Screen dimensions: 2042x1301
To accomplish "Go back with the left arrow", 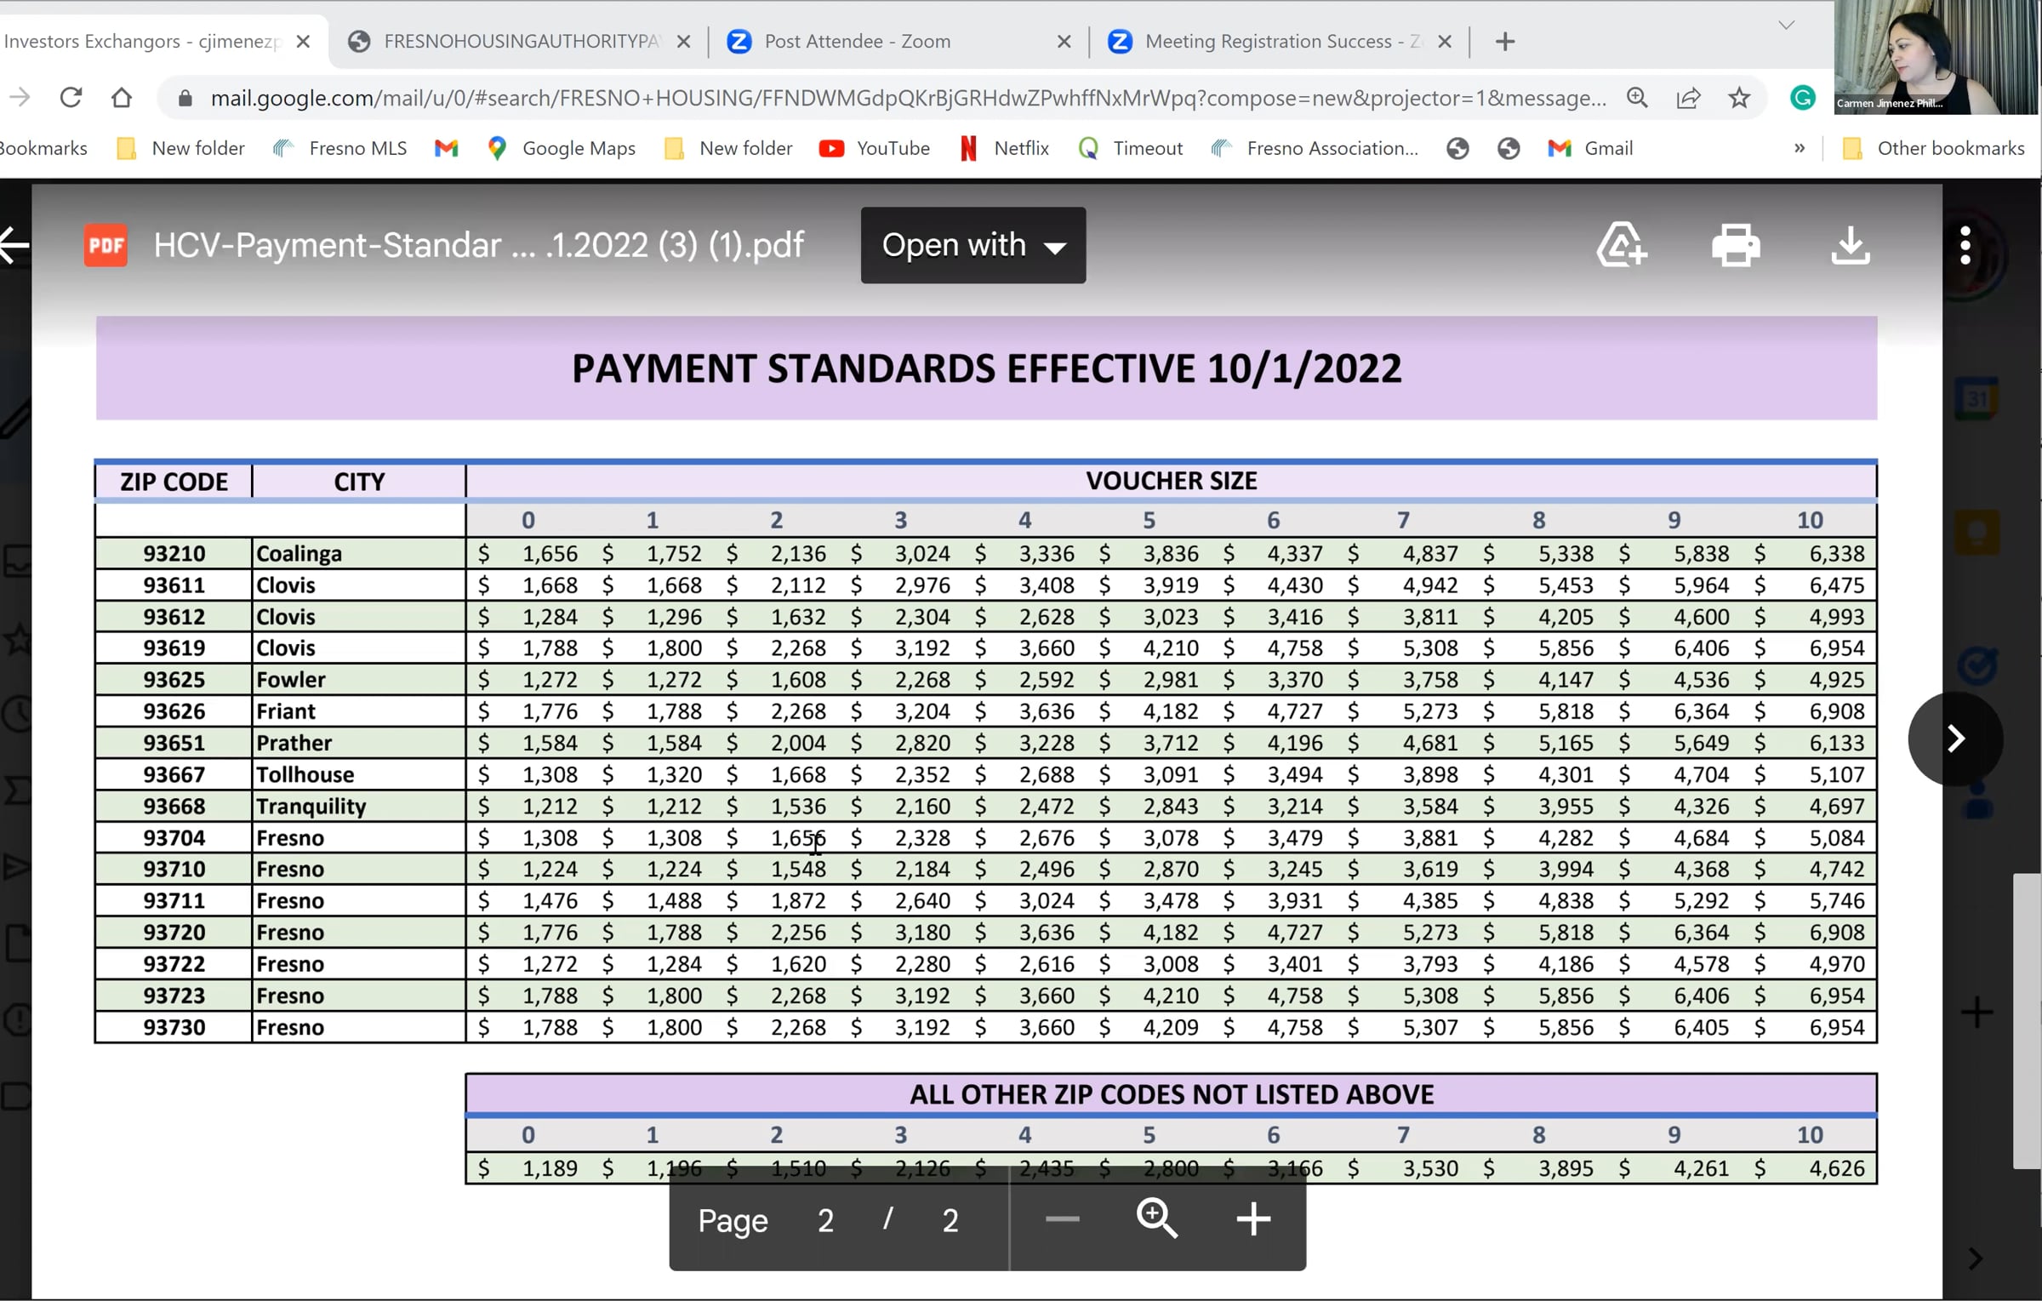I will 14,246.
